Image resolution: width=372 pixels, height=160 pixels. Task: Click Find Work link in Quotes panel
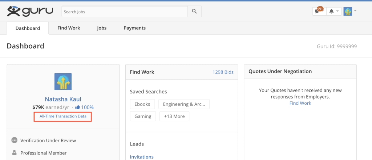point(300,103)
